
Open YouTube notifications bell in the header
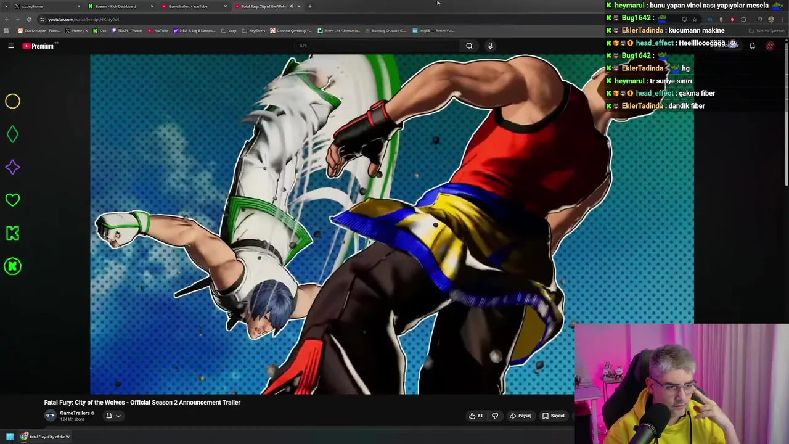point(752,46)
